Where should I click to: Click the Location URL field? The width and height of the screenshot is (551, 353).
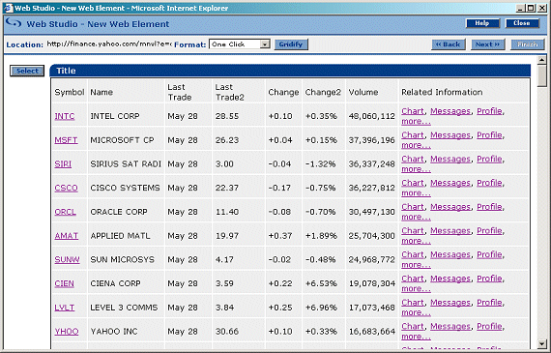click(109, 44)
